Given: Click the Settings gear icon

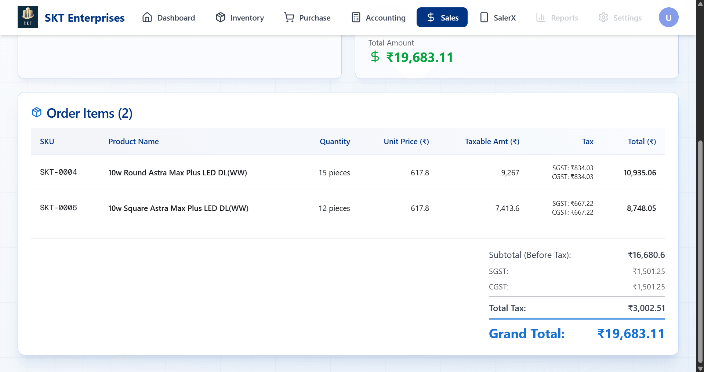Looking at the screenshot, I should (x=603, y=17).
